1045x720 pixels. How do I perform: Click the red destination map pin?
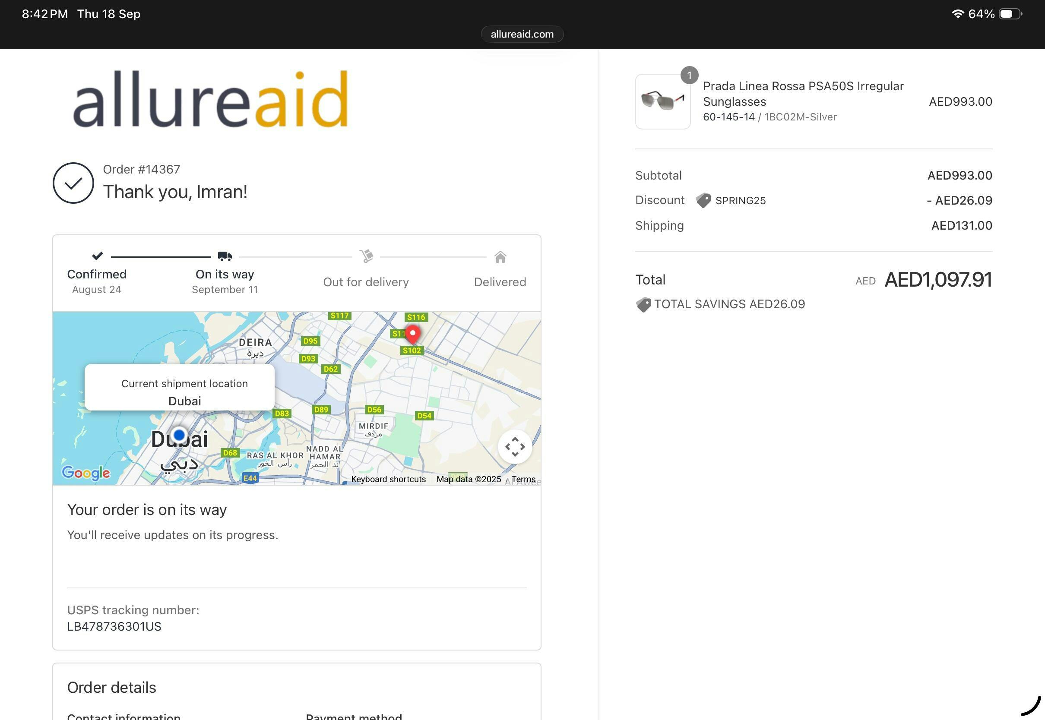pos(412,334)
